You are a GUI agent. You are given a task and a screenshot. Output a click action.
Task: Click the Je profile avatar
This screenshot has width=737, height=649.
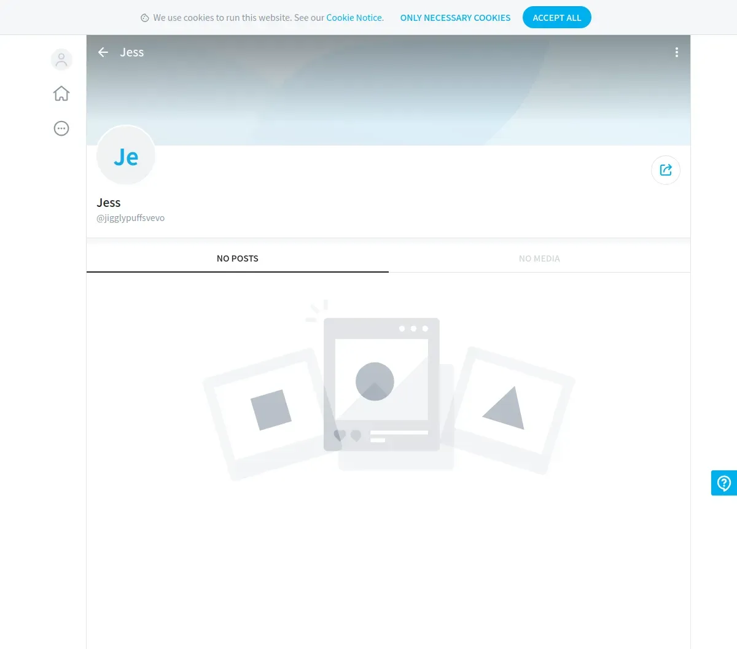click(x=126, y=155)
